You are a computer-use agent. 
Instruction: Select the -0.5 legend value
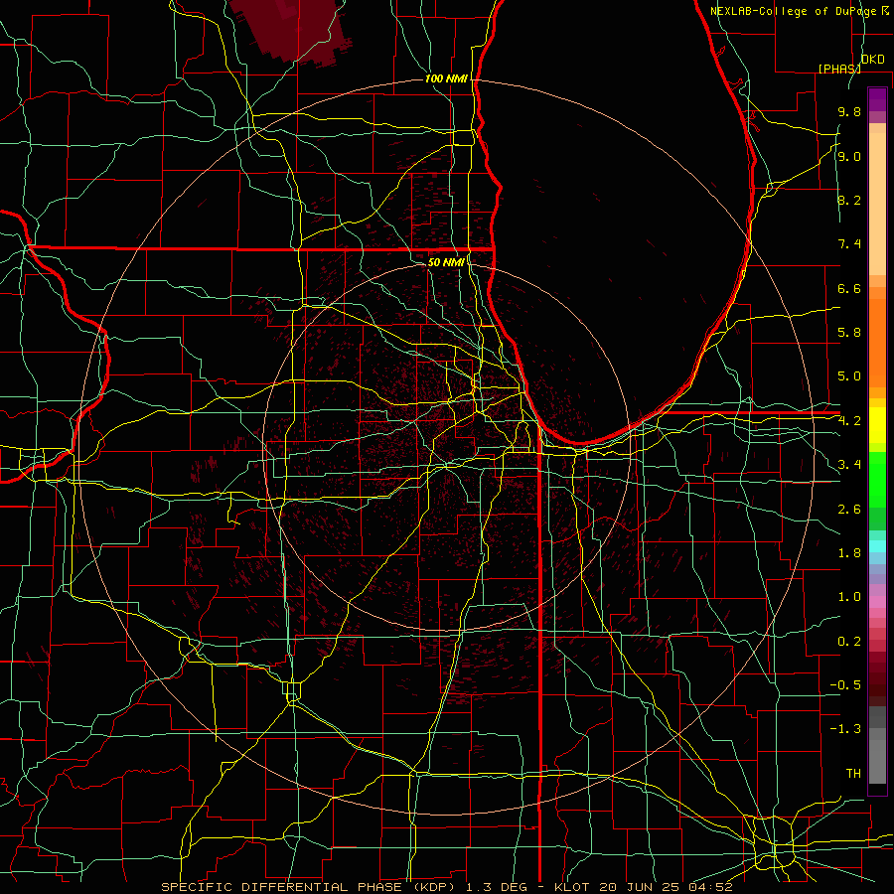tap(845, 685)
